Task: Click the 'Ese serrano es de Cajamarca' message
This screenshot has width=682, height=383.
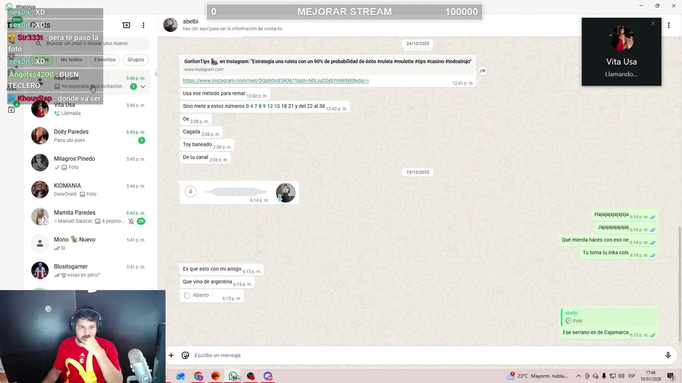Action: [610, 333]
